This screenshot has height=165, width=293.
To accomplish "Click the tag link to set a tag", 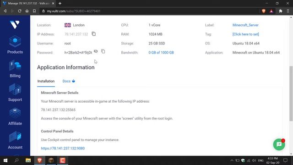I will 245,34.
